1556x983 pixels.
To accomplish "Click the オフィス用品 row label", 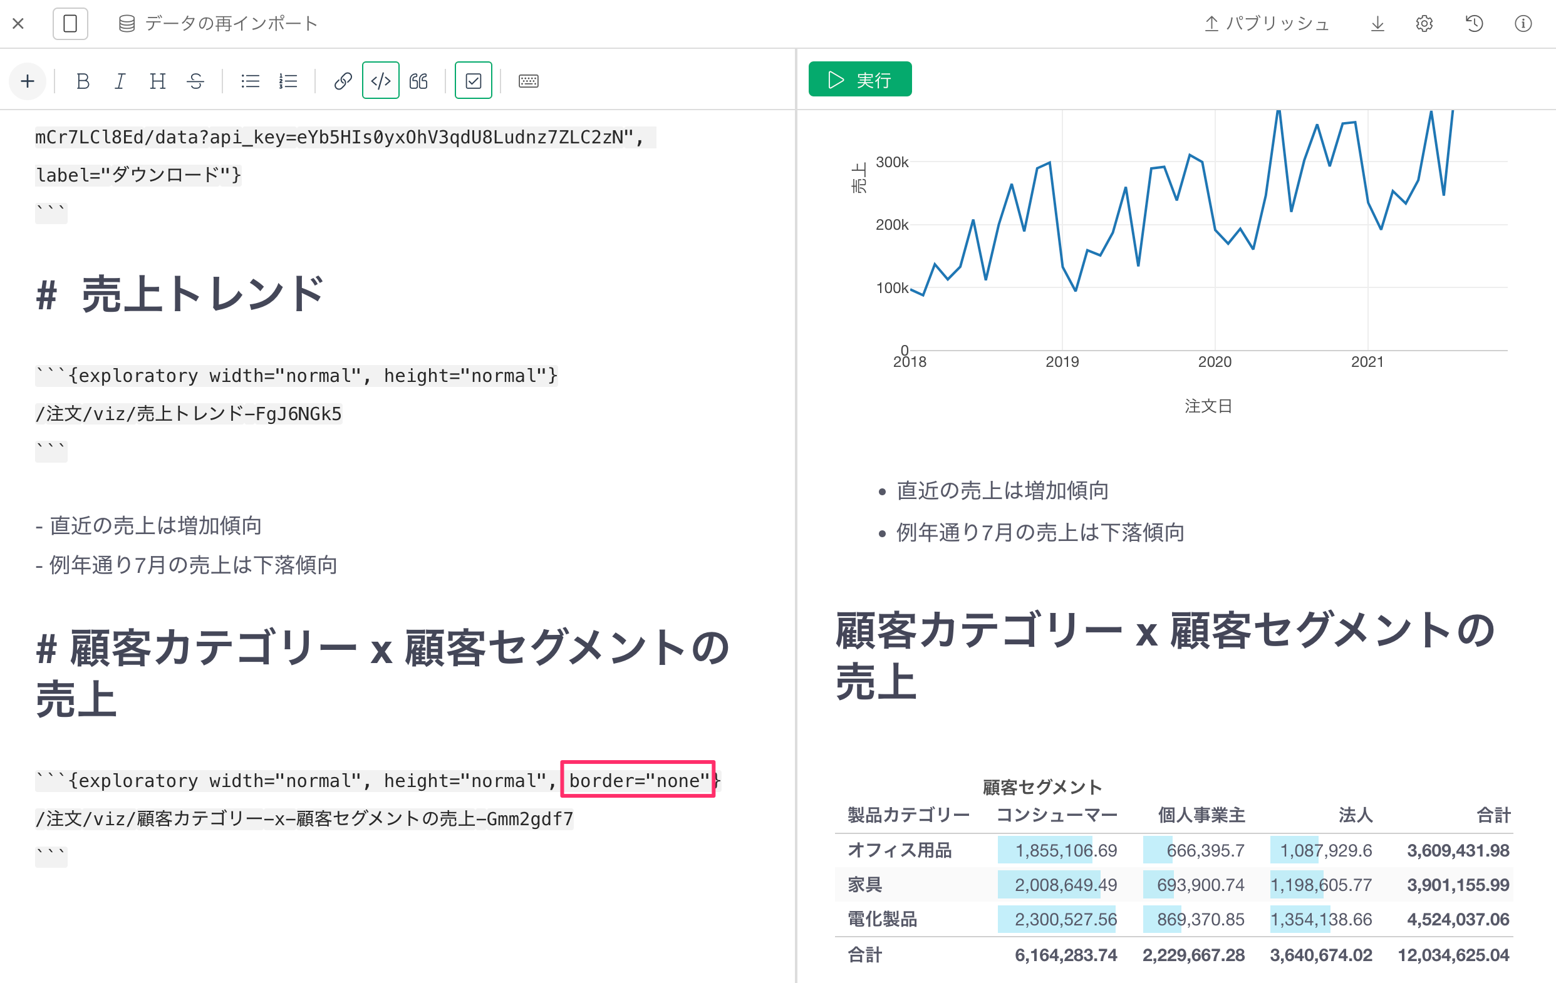I will coord(900,850).
